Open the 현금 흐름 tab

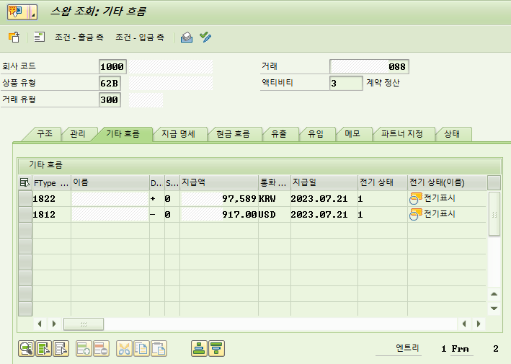click(x=233, y=134)
